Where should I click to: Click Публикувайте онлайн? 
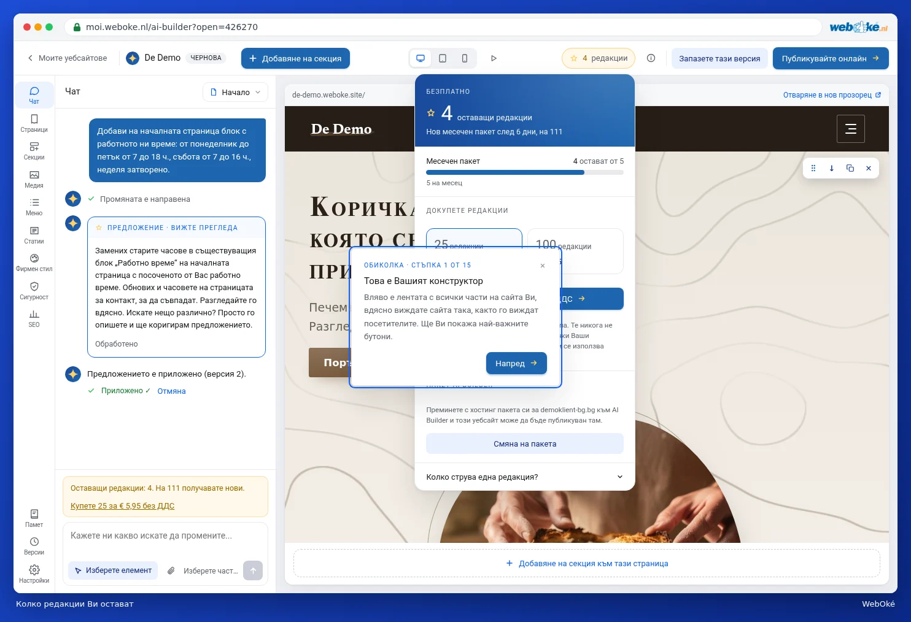coord(831,58)
